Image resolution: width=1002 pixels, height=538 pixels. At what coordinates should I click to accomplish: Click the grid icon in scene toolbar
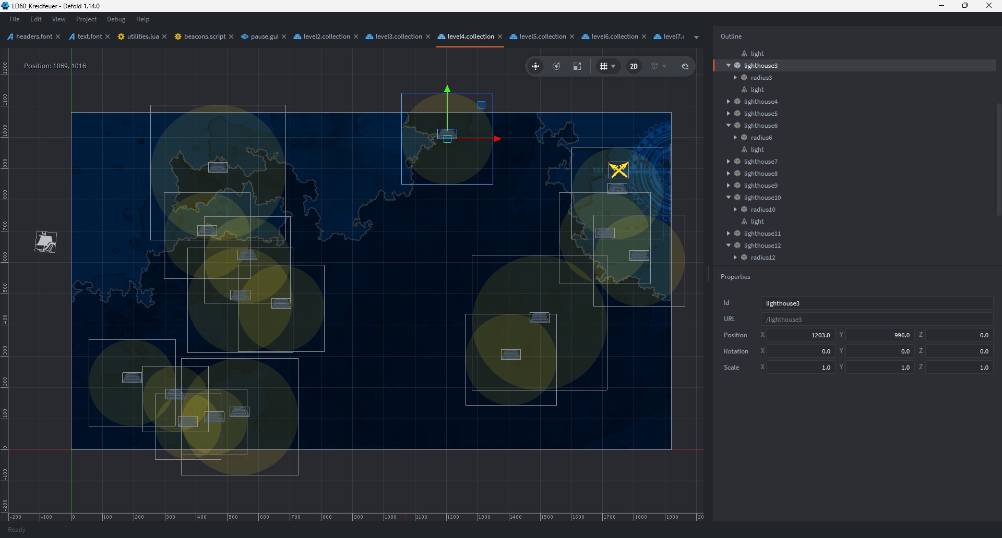[604, 66]
